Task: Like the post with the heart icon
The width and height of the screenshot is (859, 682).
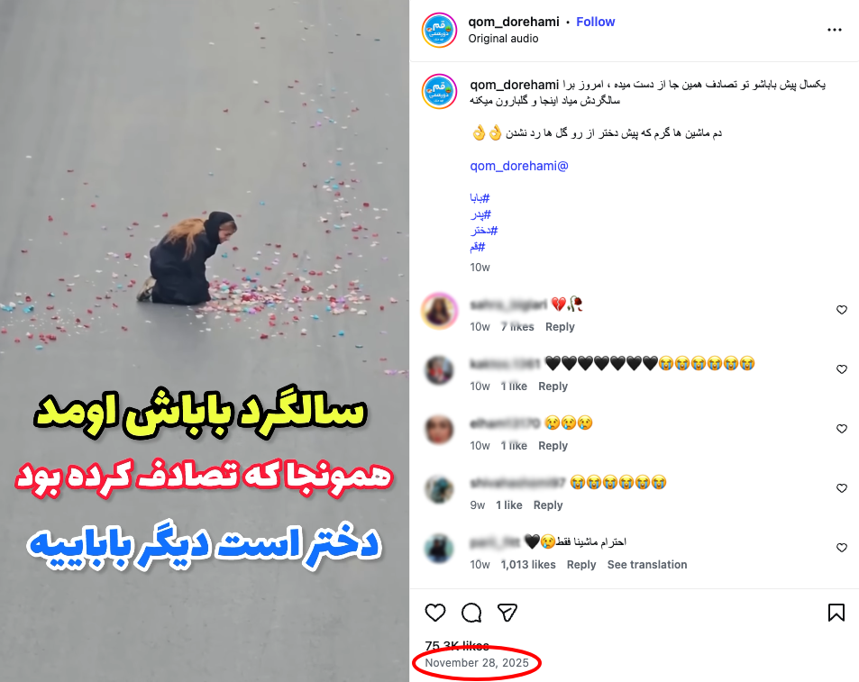Action: [435, 613]
